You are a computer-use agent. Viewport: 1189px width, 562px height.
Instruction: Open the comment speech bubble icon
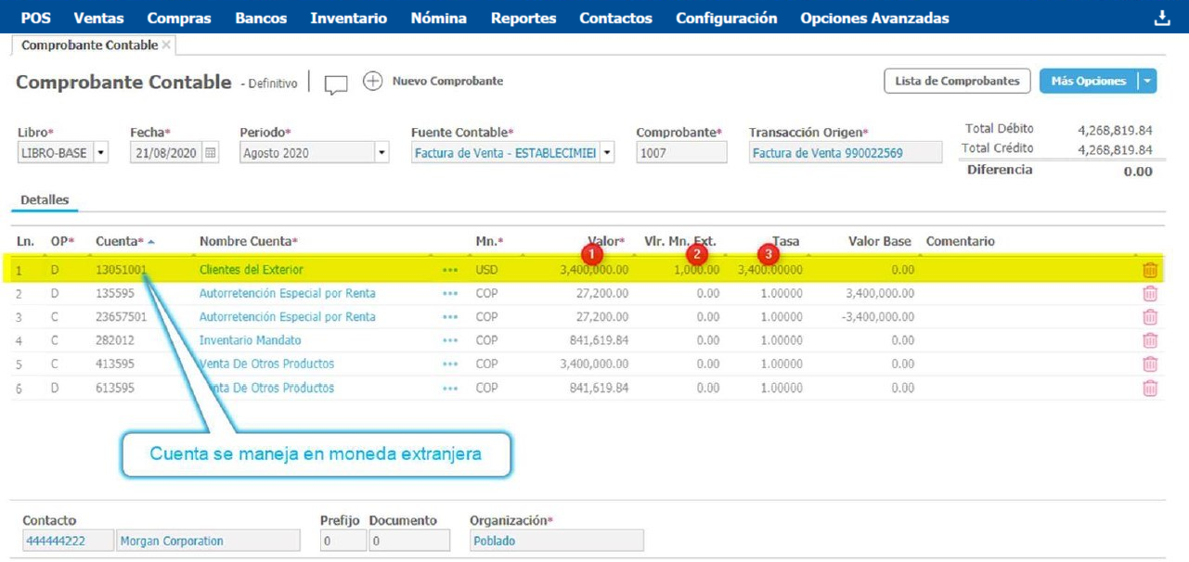pyautogui.click(x=336, y=83)
